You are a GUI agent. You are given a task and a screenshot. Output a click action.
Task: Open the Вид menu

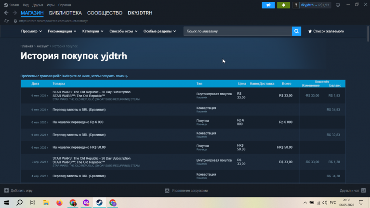26,5
